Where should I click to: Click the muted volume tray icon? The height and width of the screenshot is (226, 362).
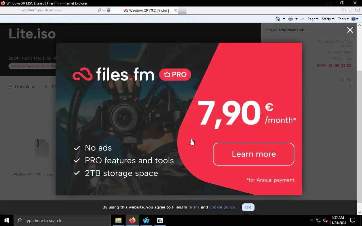[325, 220]
